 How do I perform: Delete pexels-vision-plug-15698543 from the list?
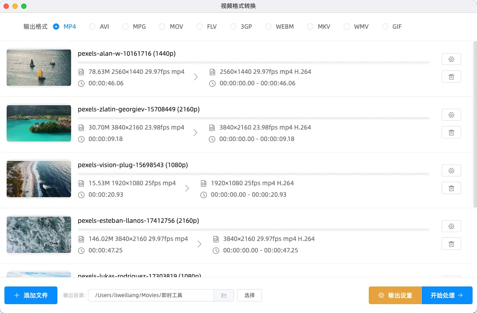(x=451, y=188)
